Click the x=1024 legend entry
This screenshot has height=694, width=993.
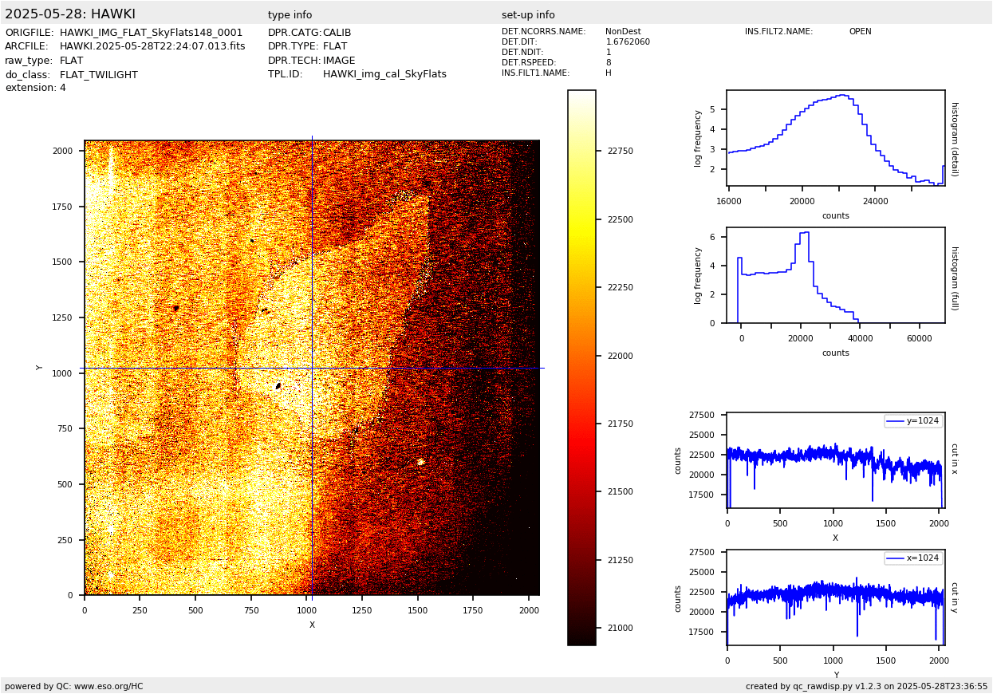[913, 558]
